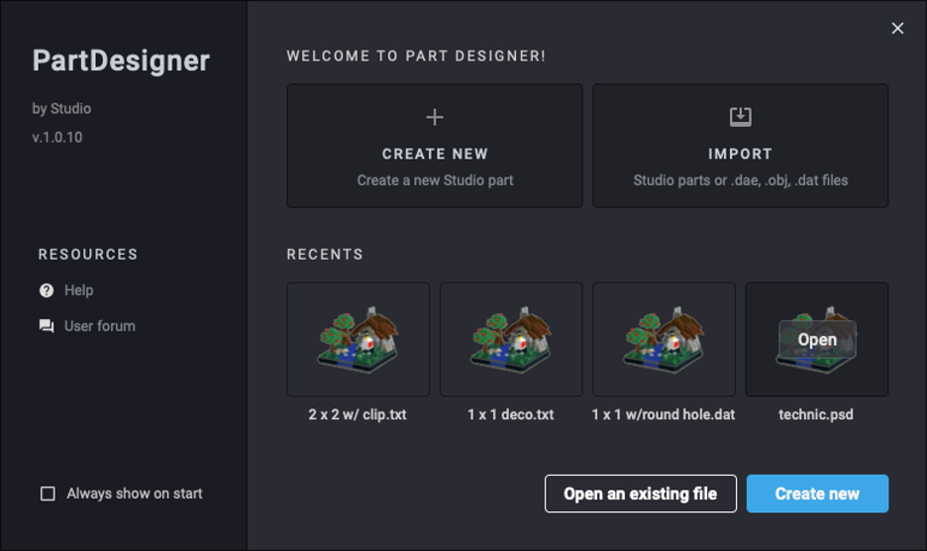The image size is (927, 551).
Task: Click the plus icon in Create New card
Action: coord(435,117)
